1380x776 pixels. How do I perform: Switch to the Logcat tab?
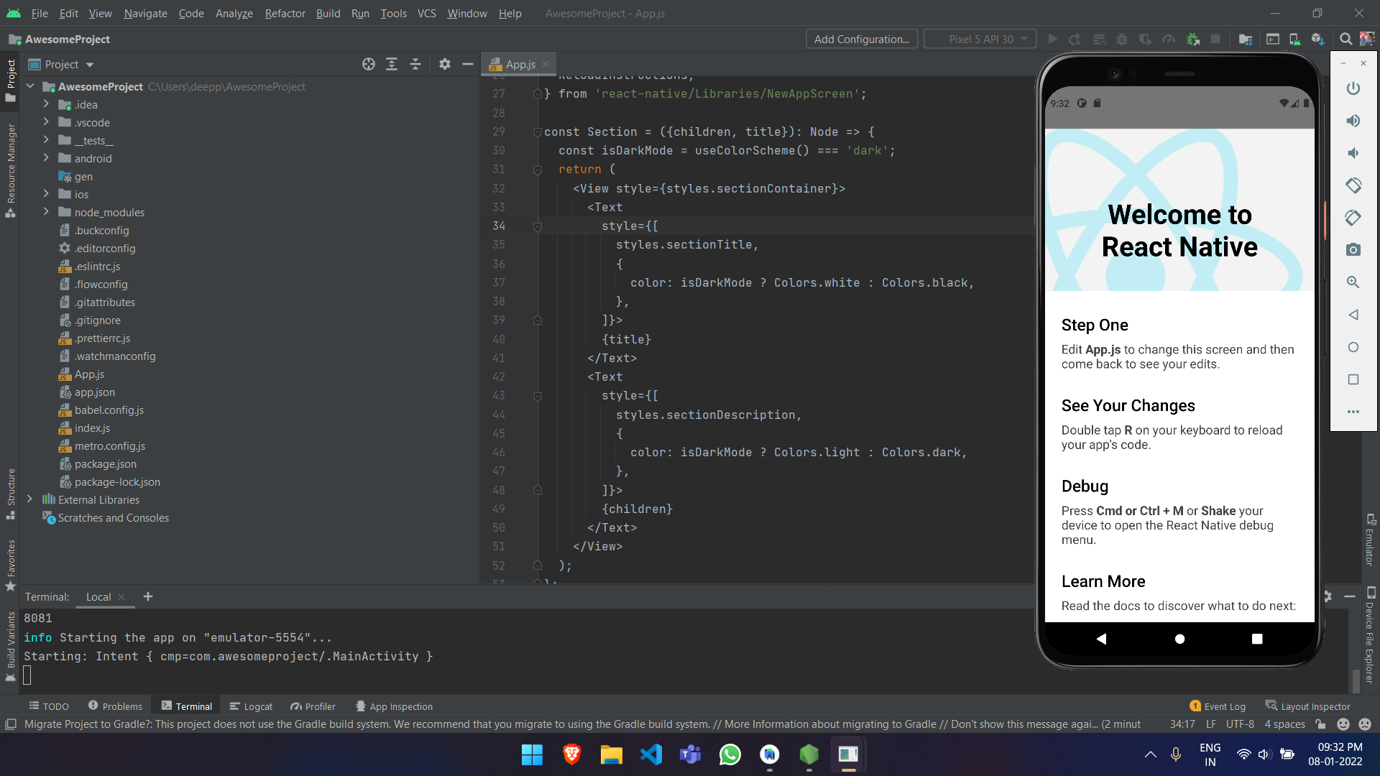tap(251, 706)
